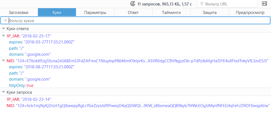Switch to the Заголовки tab
The image size is (271, 130).
pos(19,12)
